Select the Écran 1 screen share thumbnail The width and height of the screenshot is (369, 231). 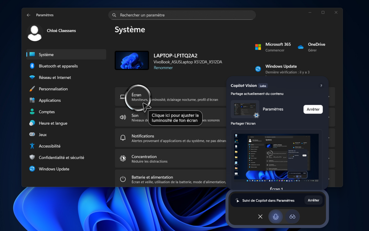276,157
